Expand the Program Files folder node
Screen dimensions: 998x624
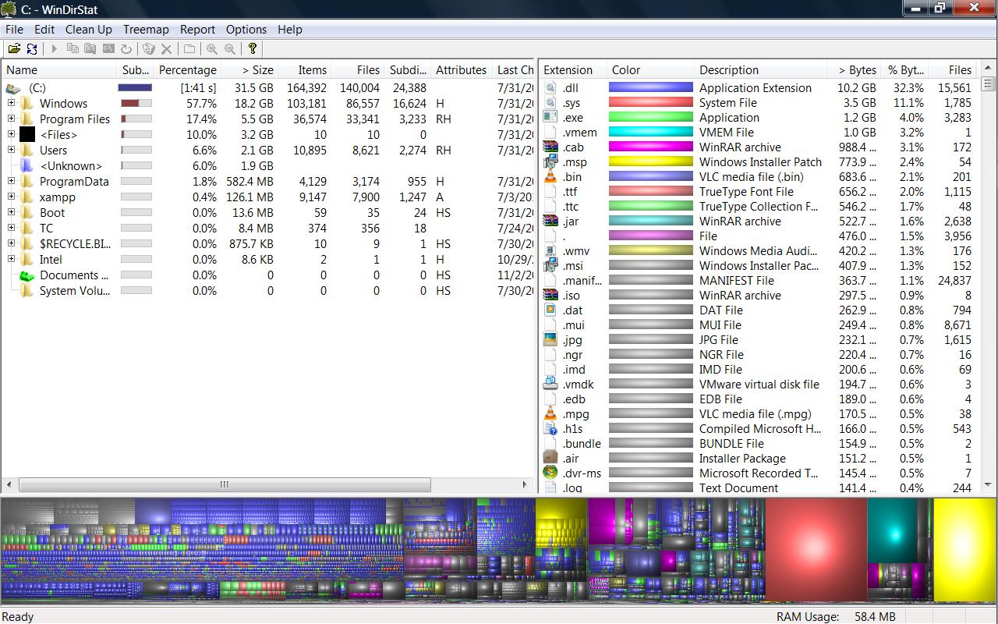pyautogui.click(x=11, y=119)
